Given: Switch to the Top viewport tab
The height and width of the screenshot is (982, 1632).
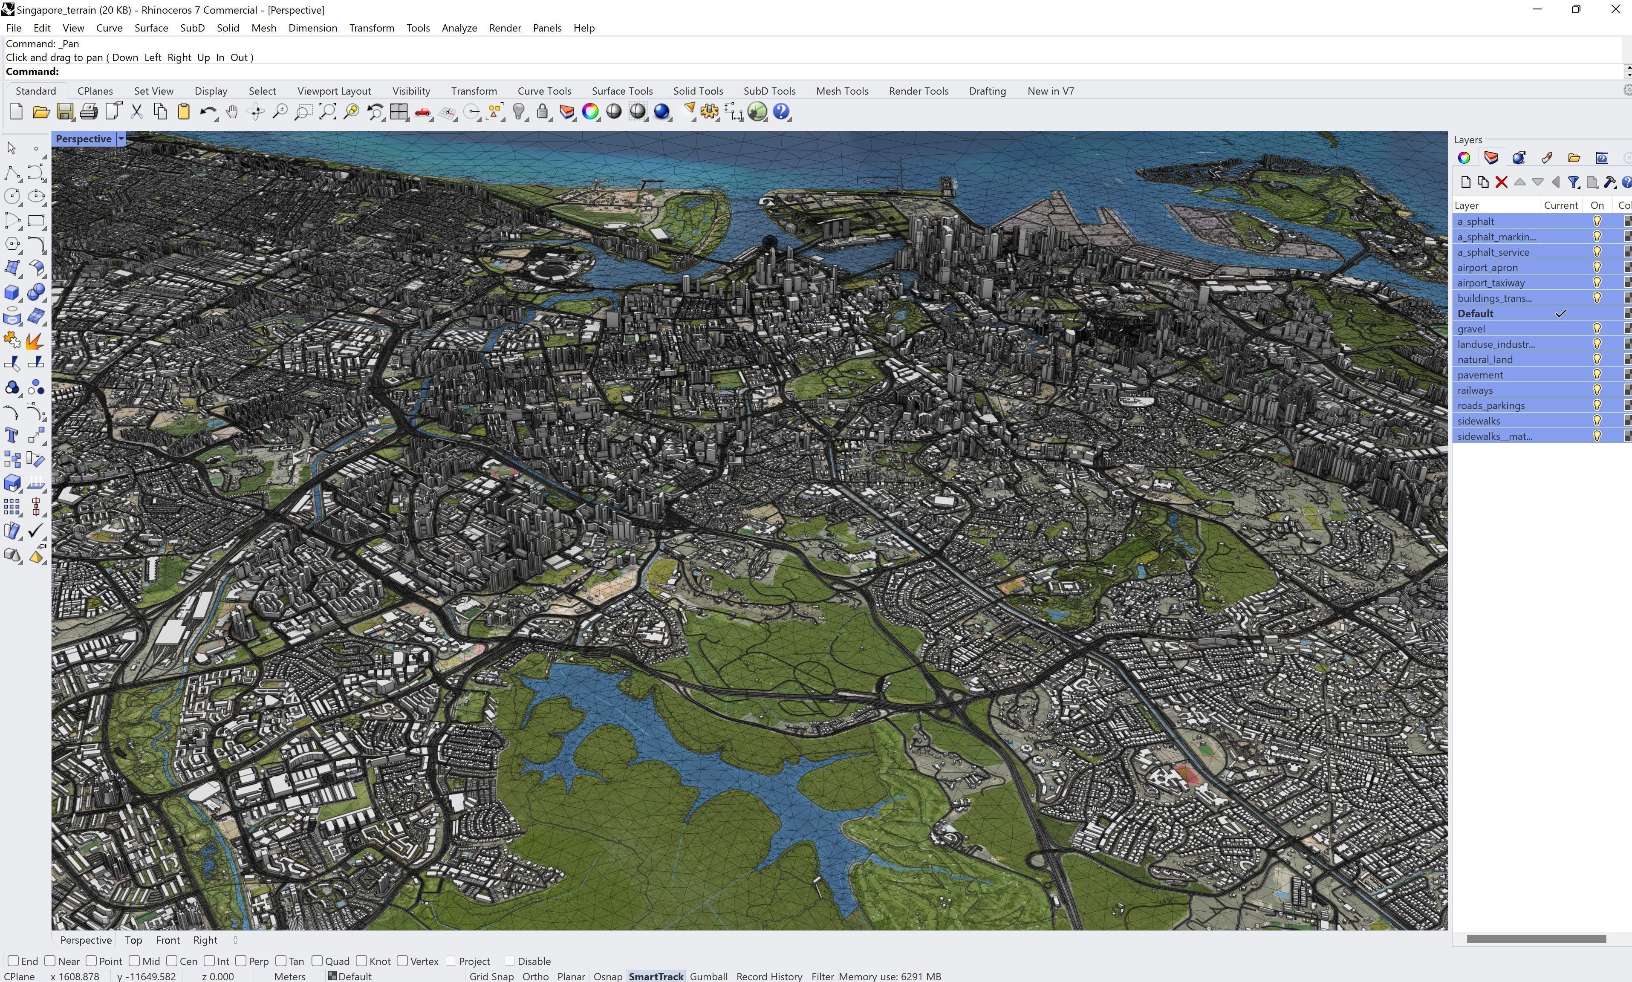Looking at the screenshot, I should coord(133,940).
